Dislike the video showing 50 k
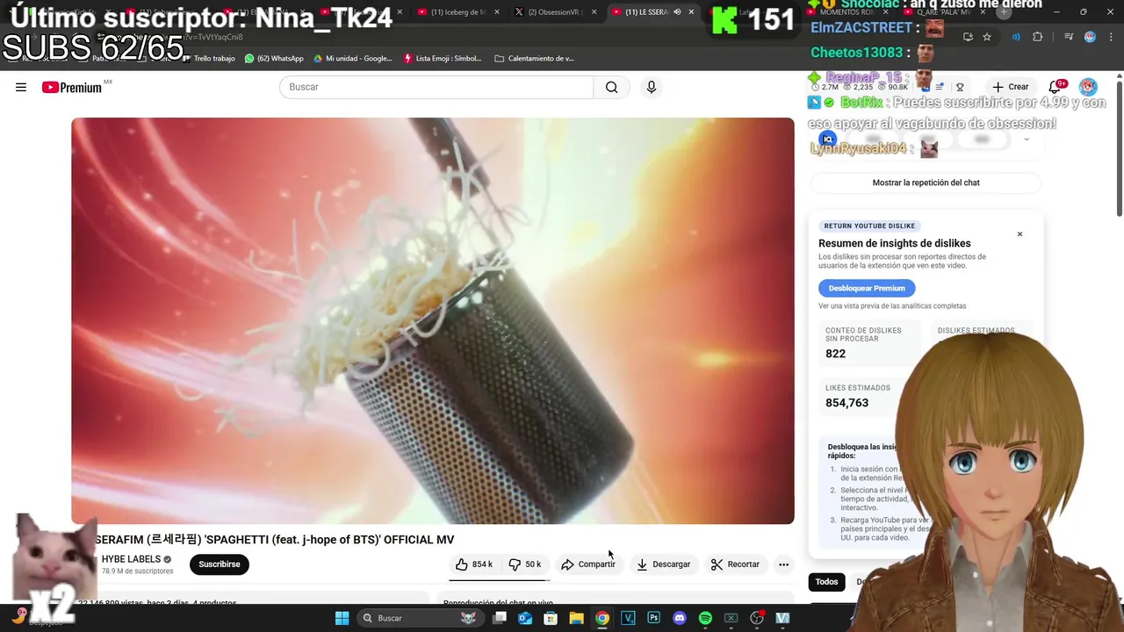Viewport: 1124px width, 632px height. click(525, 564)
